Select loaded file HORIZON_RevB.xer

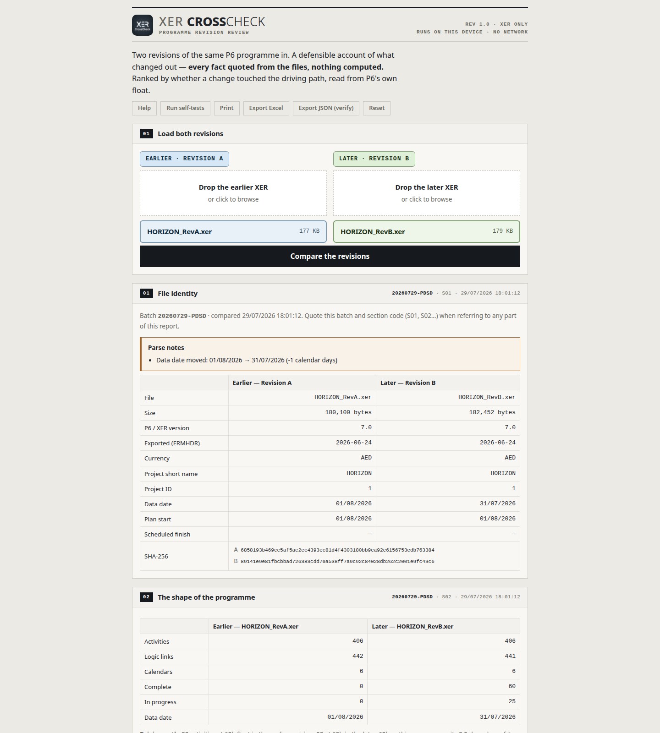[427, 231]
